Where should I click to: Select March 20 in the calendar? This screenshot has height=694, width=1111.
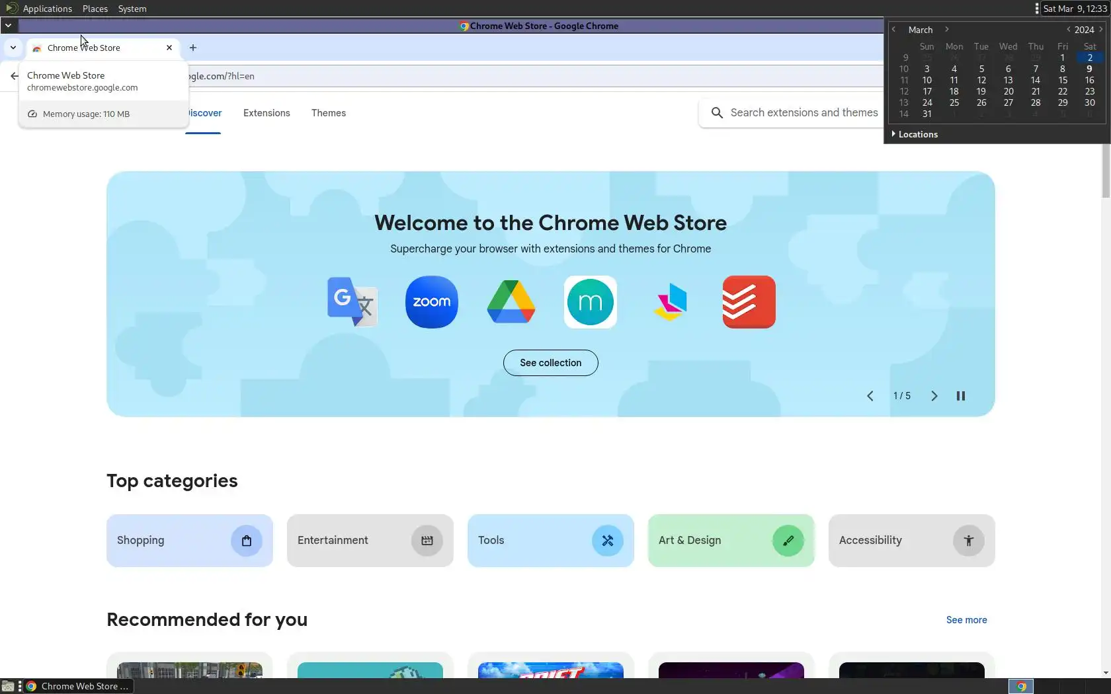click(x=1008, y=91)
